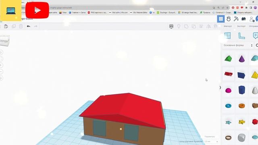Image resolution: width=258 pixels, height=145 pixels.
Task: Click the mirror flip icon
Action: 208,26
